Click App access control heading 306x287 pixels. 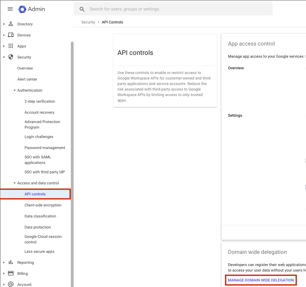pyautogui.click(x=251, y=44)
